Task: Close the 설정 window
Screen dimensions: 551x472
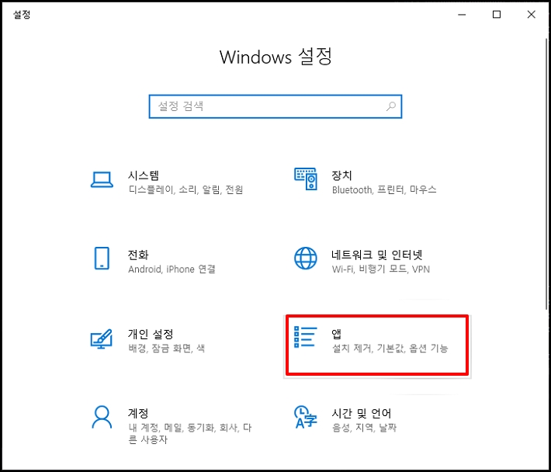Action: click(x=532, y=15)
